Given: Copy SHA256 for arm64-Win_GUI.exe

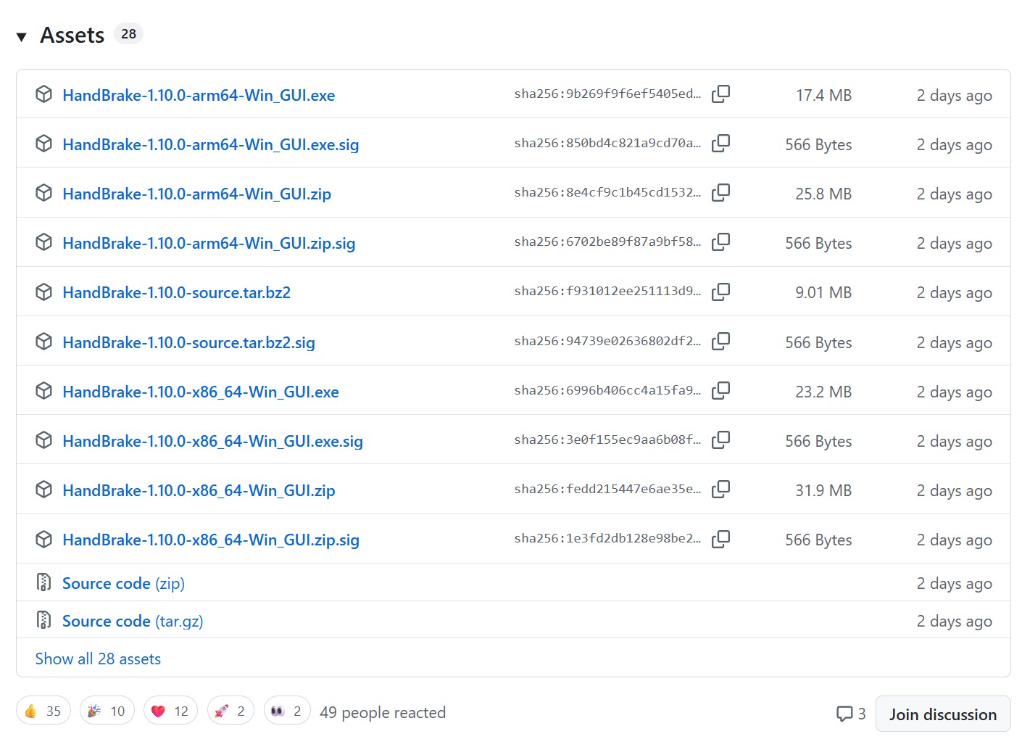Looking at the screenshot, I should coord(720,94).
